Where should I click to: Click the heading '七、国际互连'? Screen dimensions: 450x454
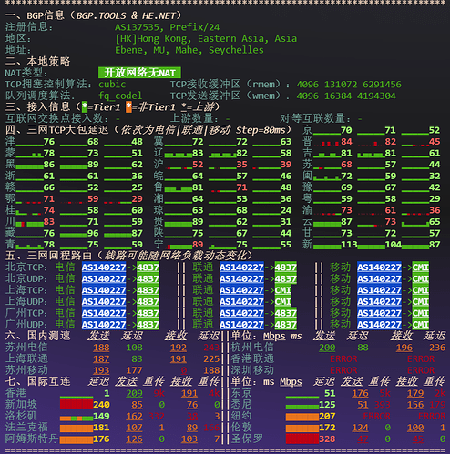[x=37, y=381]
